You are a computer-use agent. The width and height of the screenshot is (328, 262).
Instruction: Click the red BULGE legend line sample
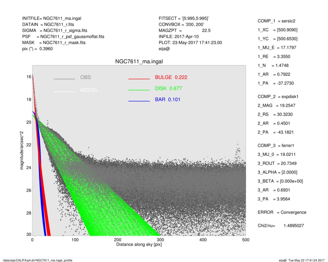click(139, 79)
